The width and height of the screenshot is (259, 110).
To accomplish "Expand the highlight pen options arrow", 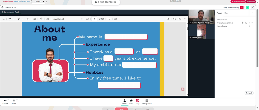I will (x=13, y=19).
